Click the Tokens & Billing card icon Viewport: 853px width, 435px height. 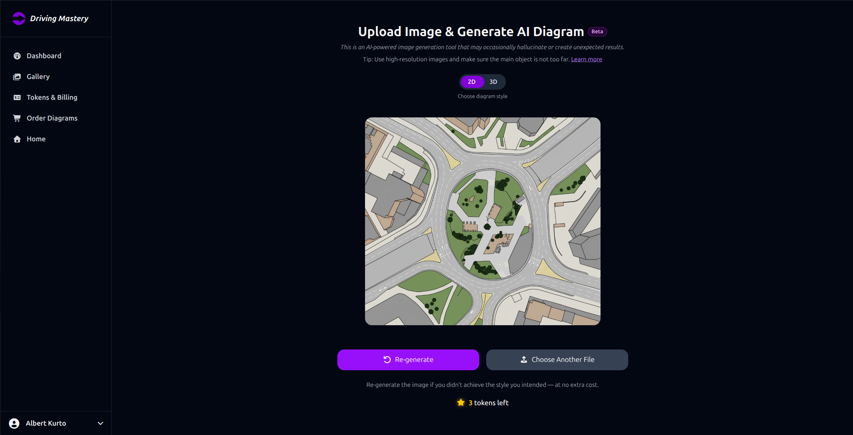(x=17, y=97)
